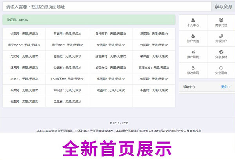Select the 演界网 quota cell
Image resolution: width=235 pixels, height=160 pixels.
pyautogui.click(x=24, y=68)
